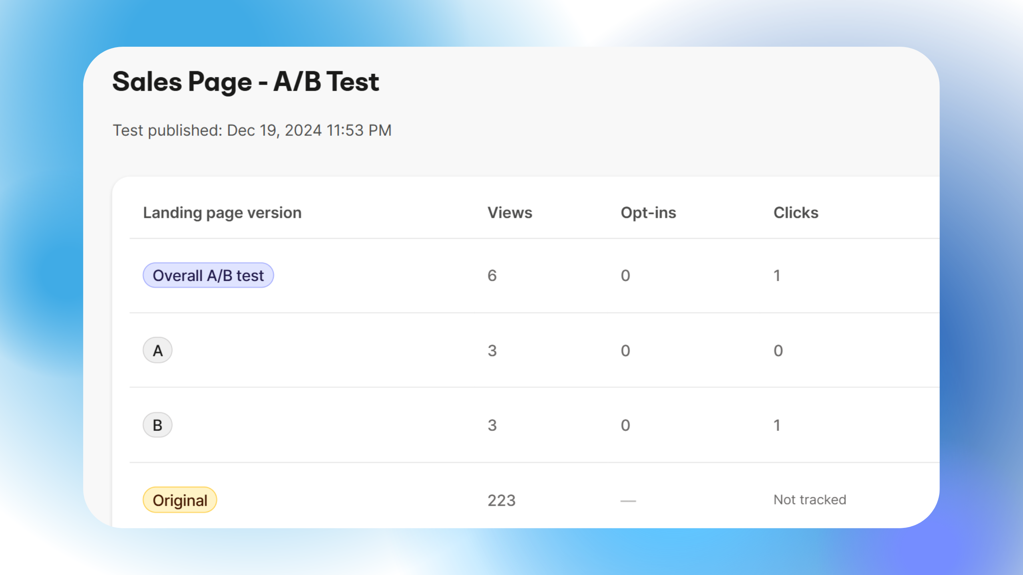Click the Not tracked label
Screen dimensions: 1023x575
coord(810,500)
